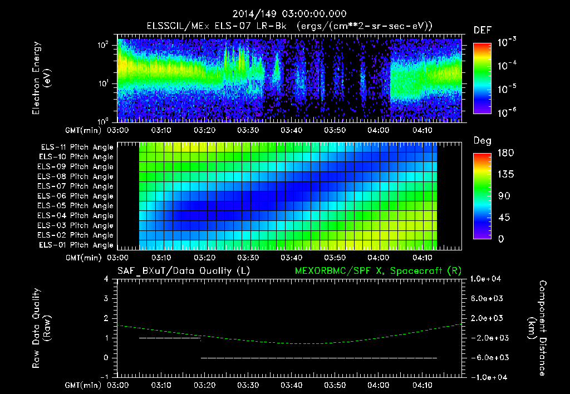
Task: Click the DEF color bar legend
Action: click(x=482, y=78)
